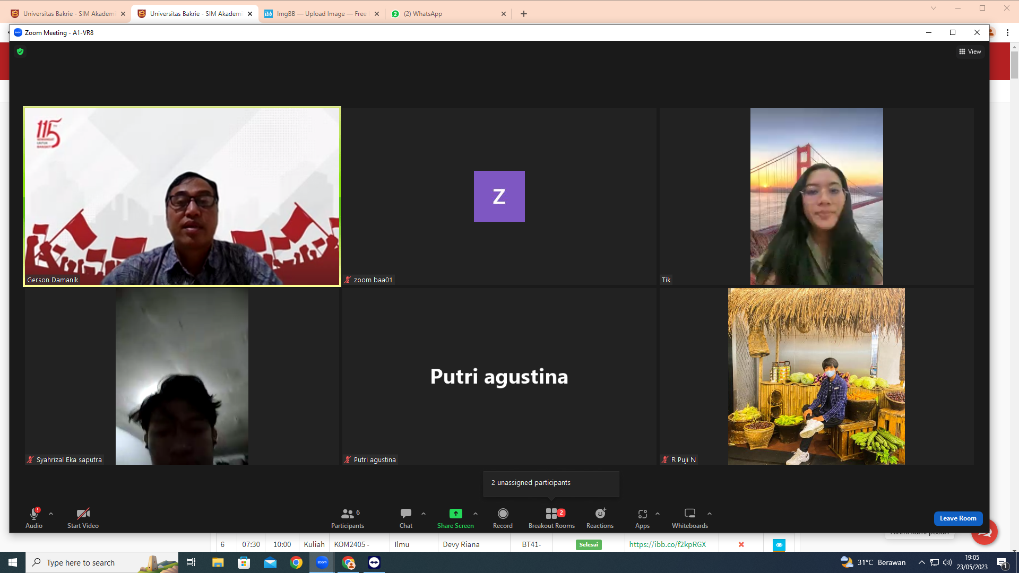Expand audio options arrow next to Audio
Screen dimensions: 1019x573
pyautogui.click(x=51, y=514)
